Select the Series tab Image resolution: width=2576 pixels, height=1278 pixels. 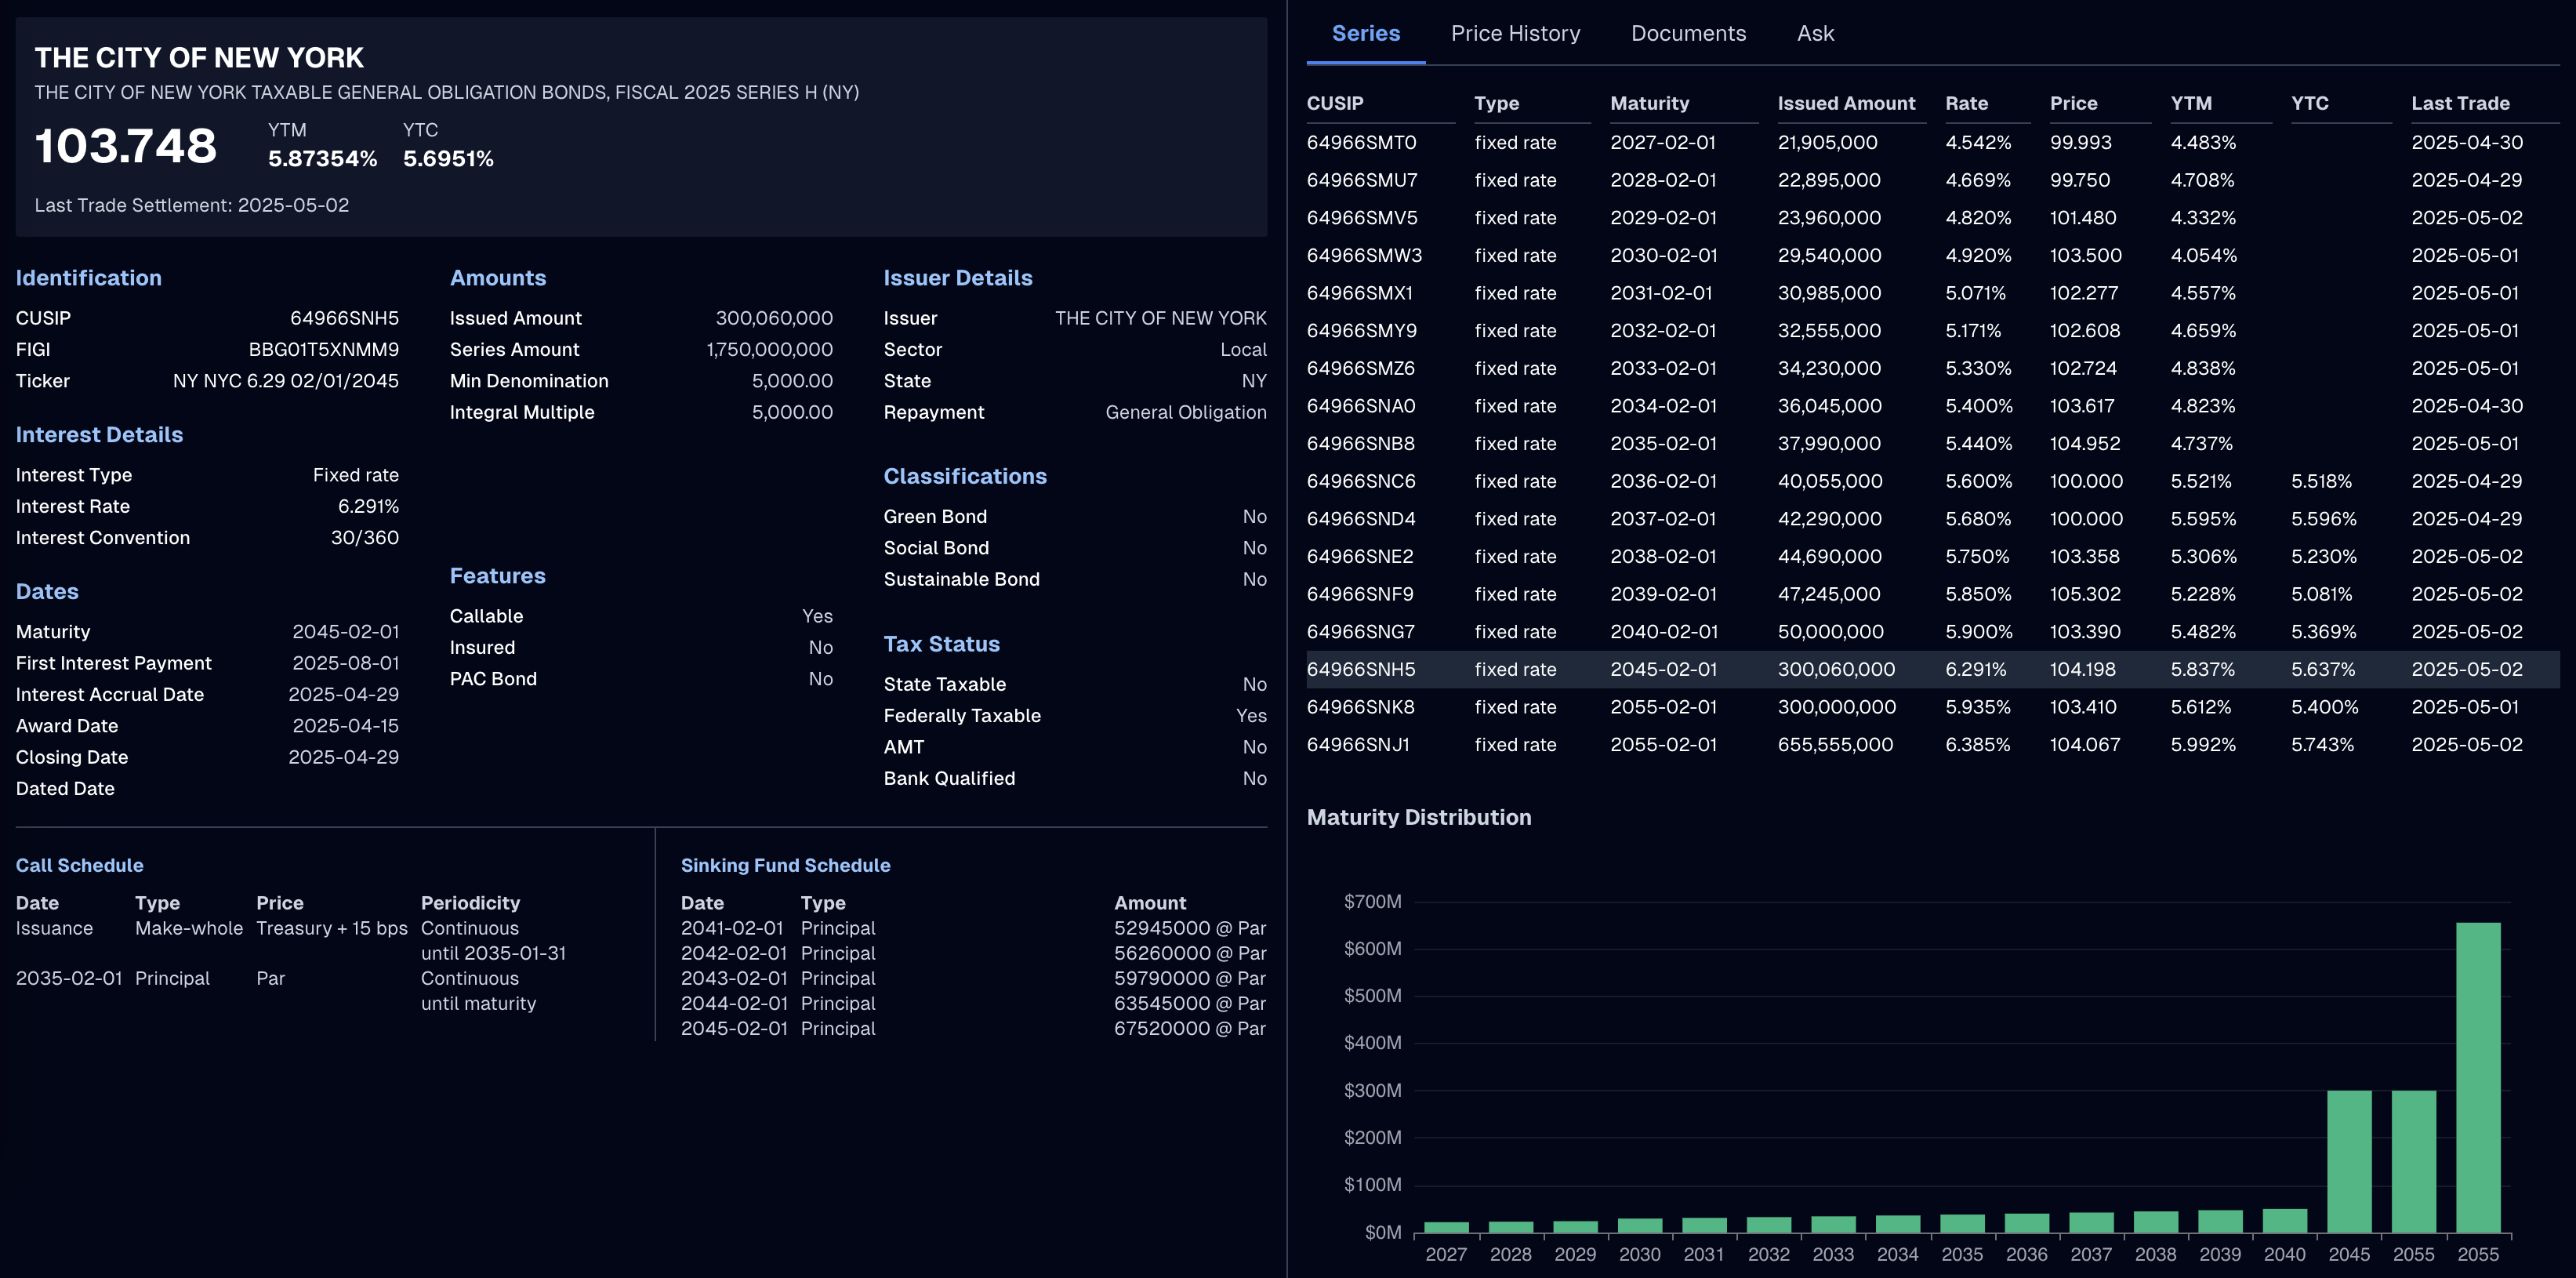(1366, 33)
